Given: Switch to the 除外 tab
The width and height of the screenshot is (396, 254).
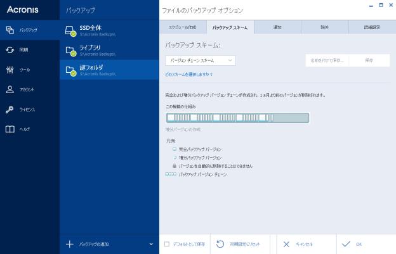Looking at the screenshot, I should click(x=325, y=27).
